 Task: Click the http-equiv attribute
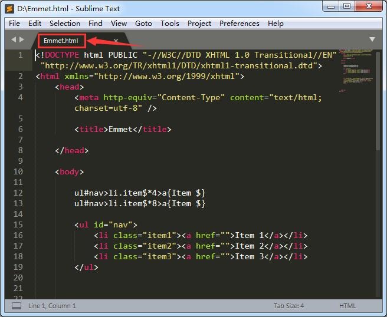[128, 98]
